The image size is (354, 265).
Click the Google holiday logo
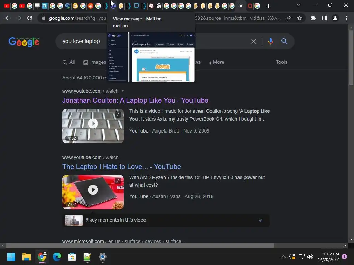point(24,42)
